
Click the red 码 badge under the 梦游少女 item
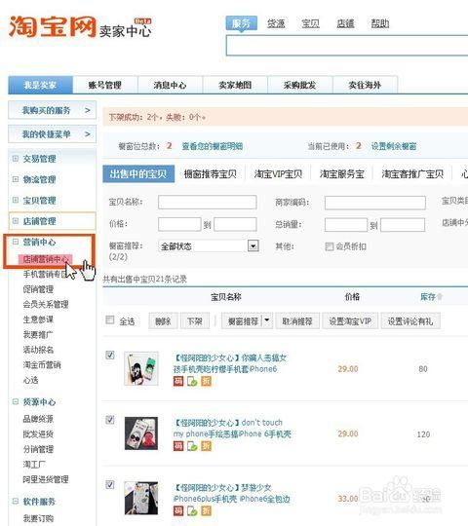pos(178,510)
